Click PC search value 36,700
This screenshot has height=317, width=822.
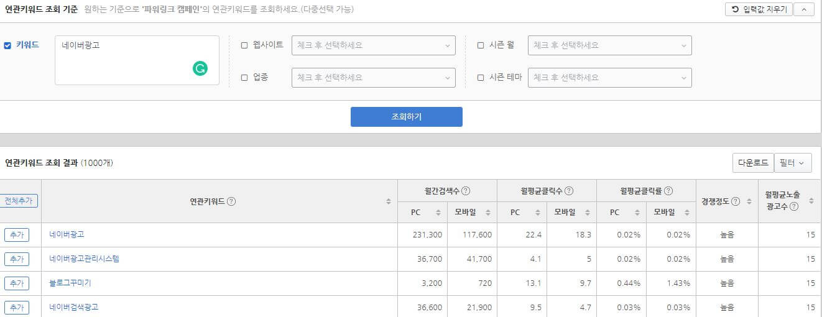[430, 259]
